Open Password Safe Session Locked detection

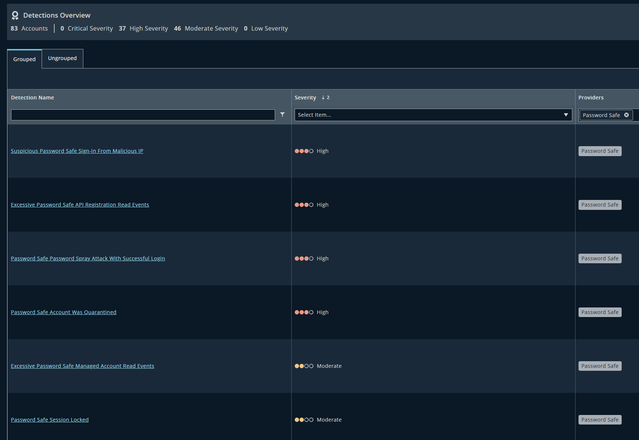49,420
